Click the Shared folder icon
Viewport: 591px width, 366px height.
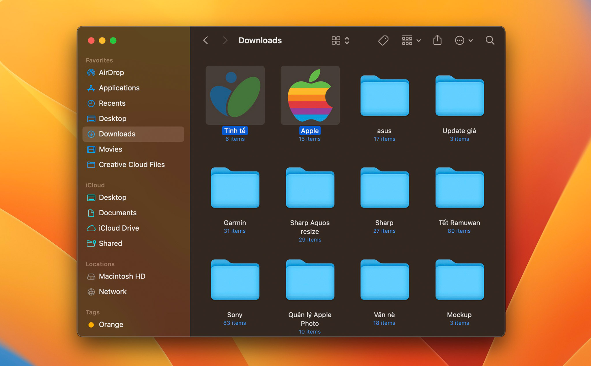[91, 244]
